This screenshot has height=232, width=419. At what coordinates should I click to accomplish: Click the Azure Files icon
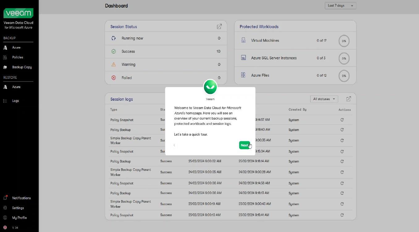[x=243, y=75]
